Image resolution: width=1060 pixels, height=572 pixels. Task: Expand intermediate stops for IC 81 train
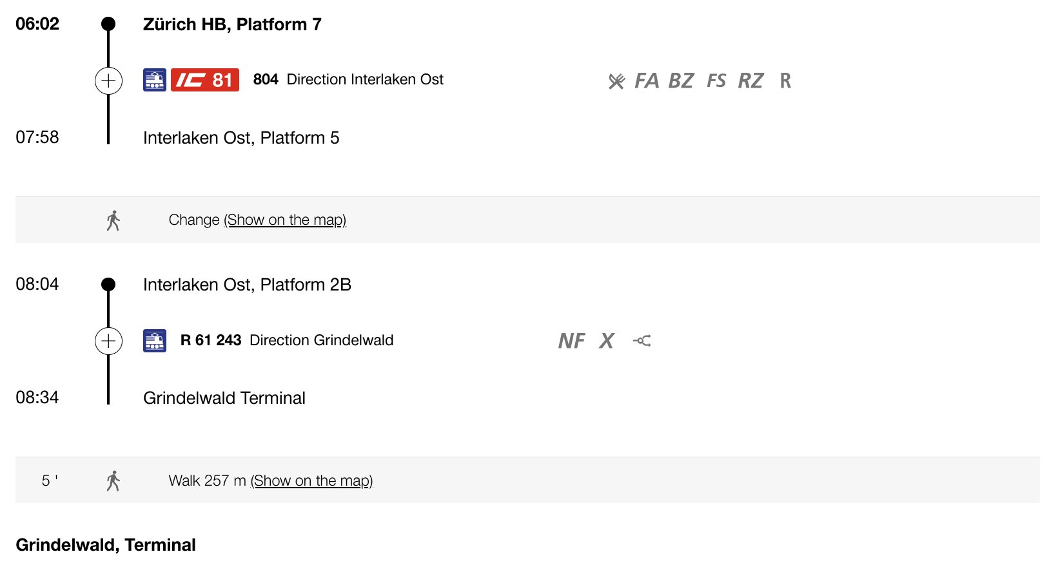[108, 81]
